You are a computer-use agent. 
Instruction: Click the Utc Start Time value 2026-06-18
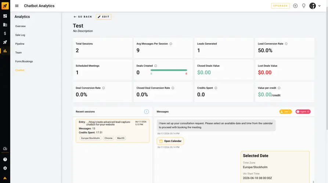pyautogui.click(x=257, y=178)
